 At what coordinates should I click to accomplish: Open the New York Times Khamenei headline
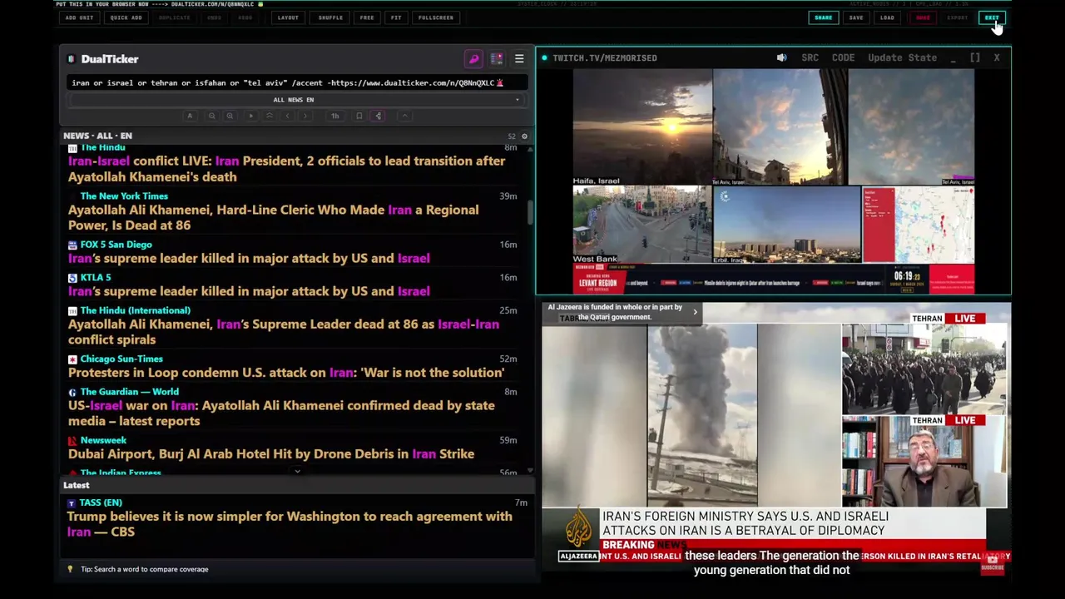[x=274, y=217]
